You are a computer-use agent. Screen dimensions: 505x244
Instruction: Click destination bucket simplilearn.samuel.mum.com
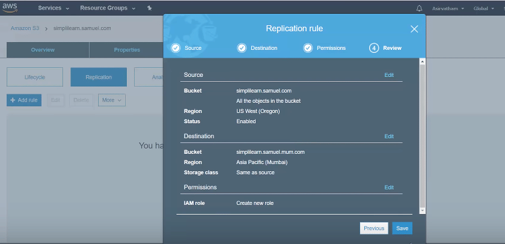coord(270,152)
